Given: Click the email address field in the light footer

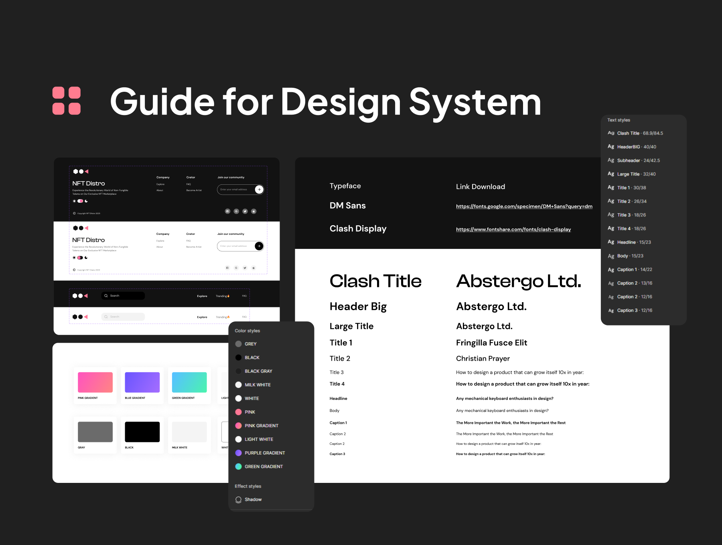Looking at the screenshot, I should 235,246.
